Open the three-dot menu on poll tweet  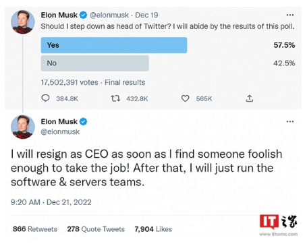[290, 15]
